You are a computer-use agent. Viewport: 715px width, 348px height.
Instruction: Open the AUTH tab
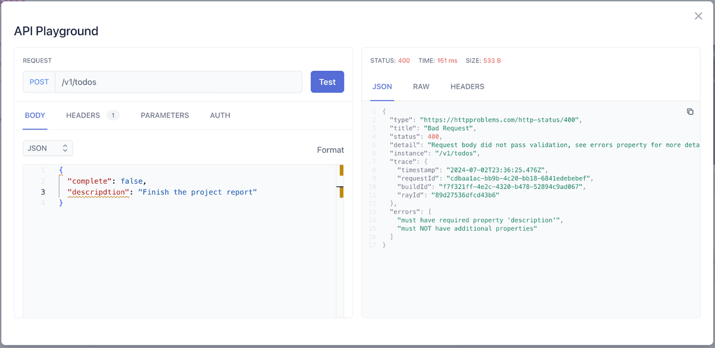(x=219, y=115)
